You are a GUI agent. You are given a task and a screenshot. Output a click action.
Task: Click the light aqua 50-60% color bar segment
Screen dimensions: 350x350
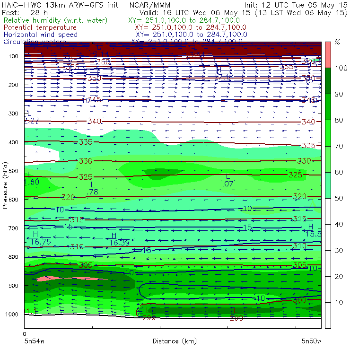coord(328,185)
